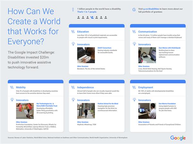193x144 pixels.
Task: Click the sidewalk photo in the Independence card
Action: pyautogui.click(x=86, y=111)
